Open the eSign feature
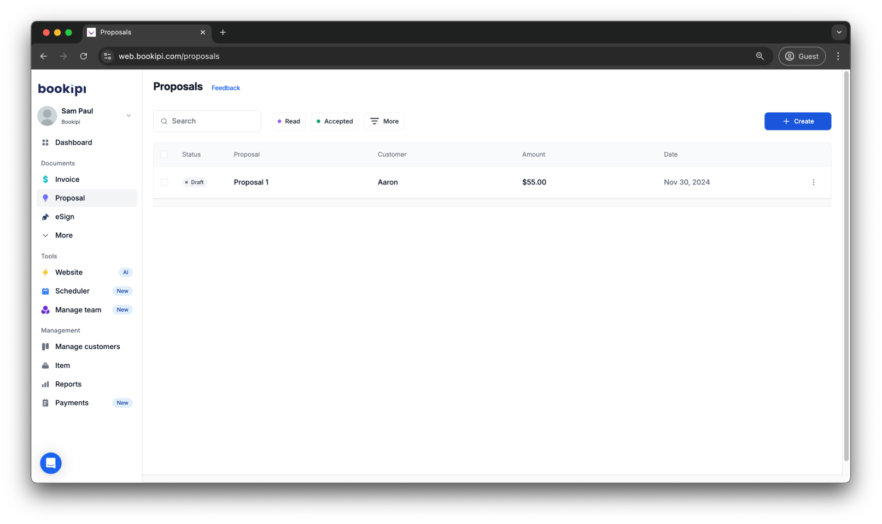The width and height of the screenshot is (882, 524). (x=65, y=216)
